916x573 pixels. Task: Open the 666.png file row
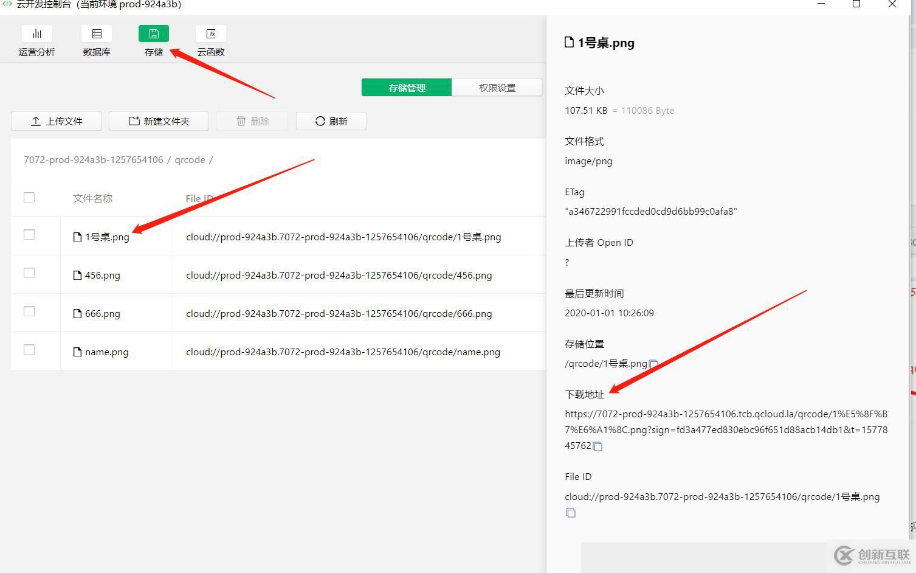point(103,314)
